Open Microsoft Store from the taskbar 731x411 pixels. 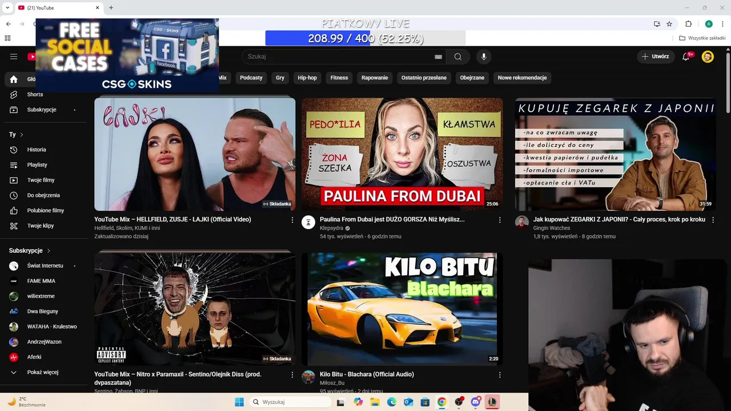tap(425, 402)
